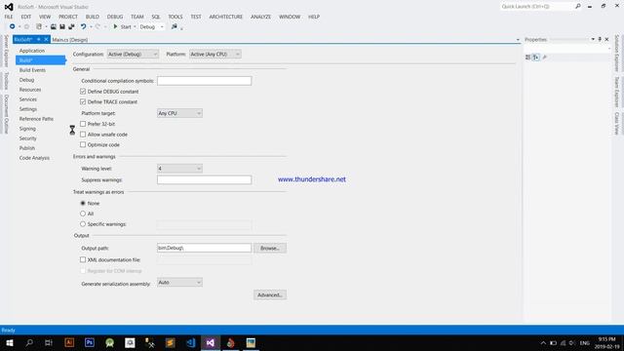Enable XML documentation file checkbox
Image resolution: width=624 pixels, height=351 pixels.
pyautogui.click(x=83, y=259)
